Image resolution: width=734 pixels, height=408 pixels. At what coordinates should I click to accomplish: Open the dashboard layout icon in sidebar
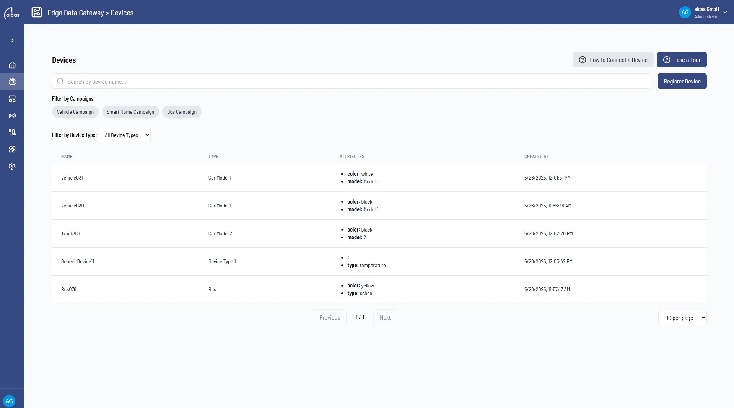coord(12,99)
